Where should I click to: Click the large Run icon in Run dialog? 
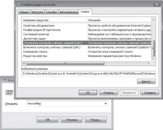click(x=9, y=92)
